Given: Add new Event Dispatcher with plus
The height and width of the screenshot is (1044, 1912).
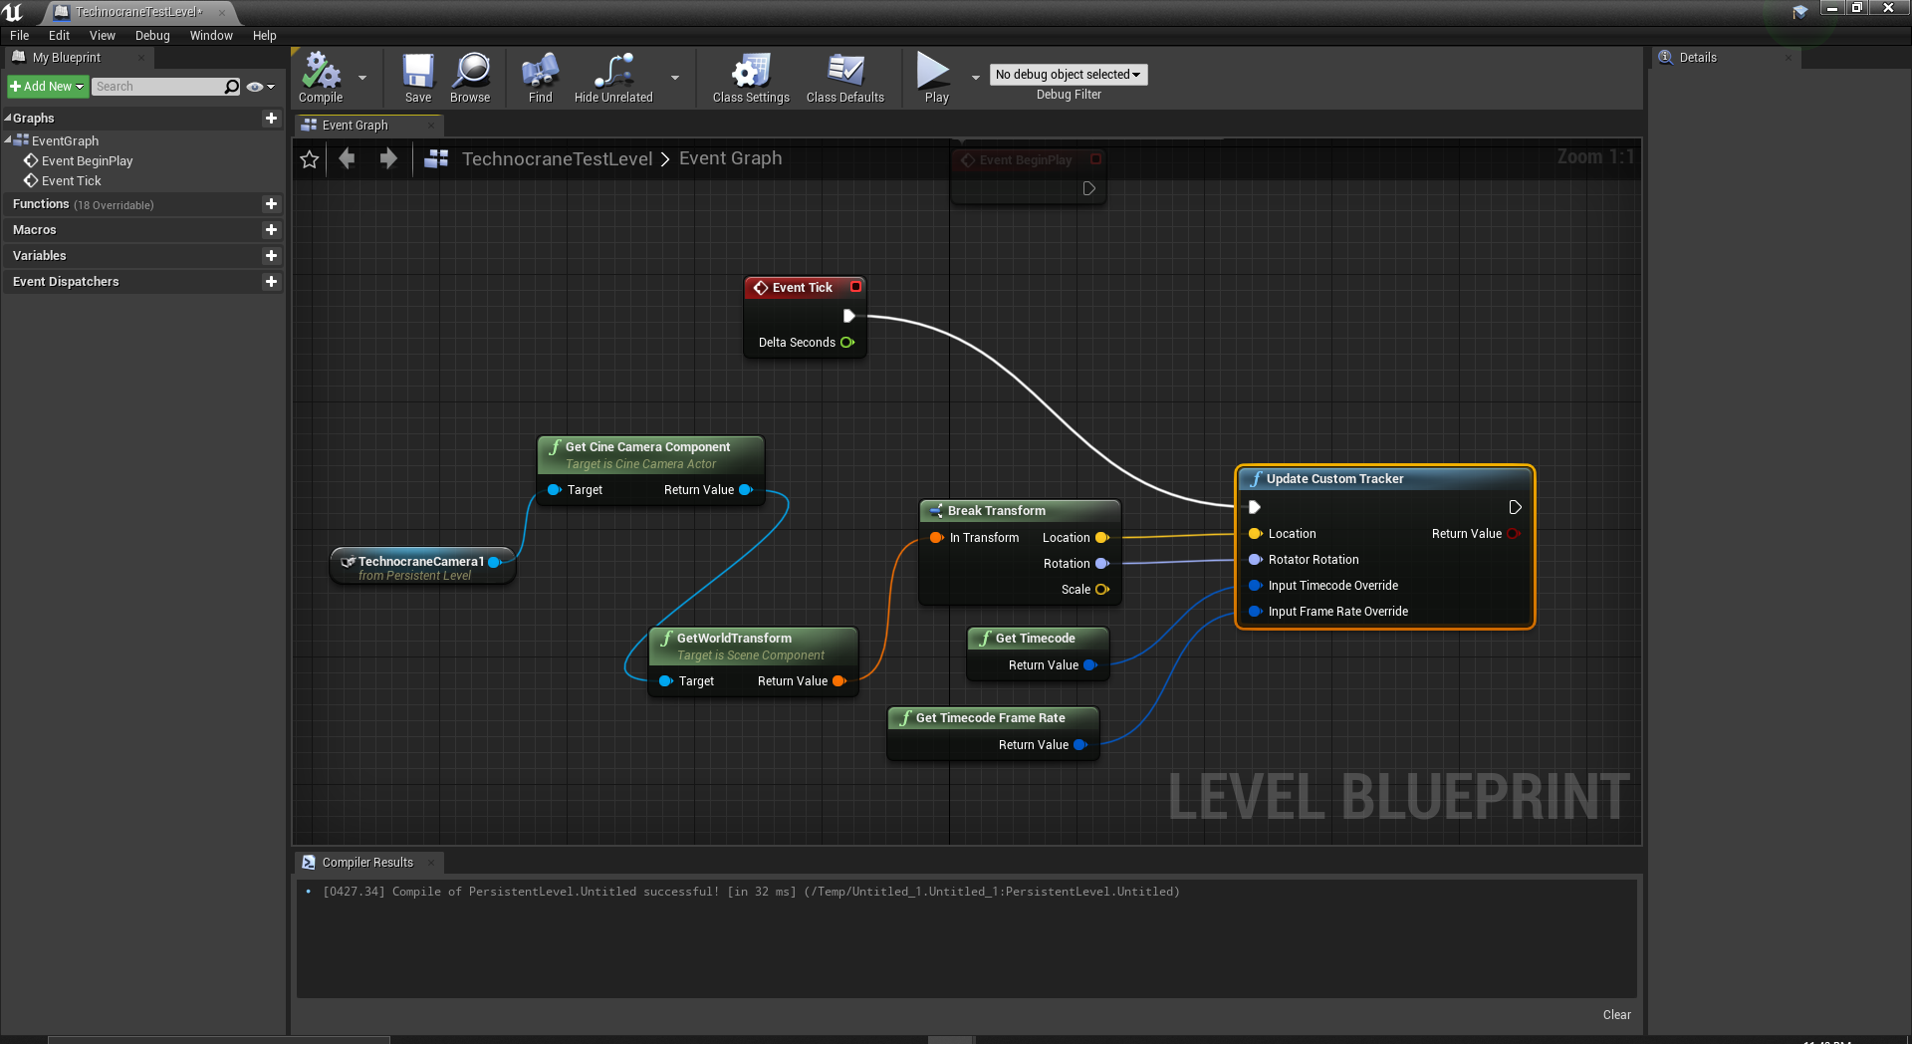Looking at the screenshot, I should coord(271,281).
